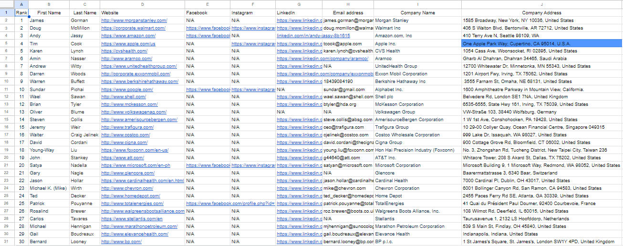The width and height of the screenshot is (623, 246).
Task: Click the Rank header cell
Action: point(21,13)
